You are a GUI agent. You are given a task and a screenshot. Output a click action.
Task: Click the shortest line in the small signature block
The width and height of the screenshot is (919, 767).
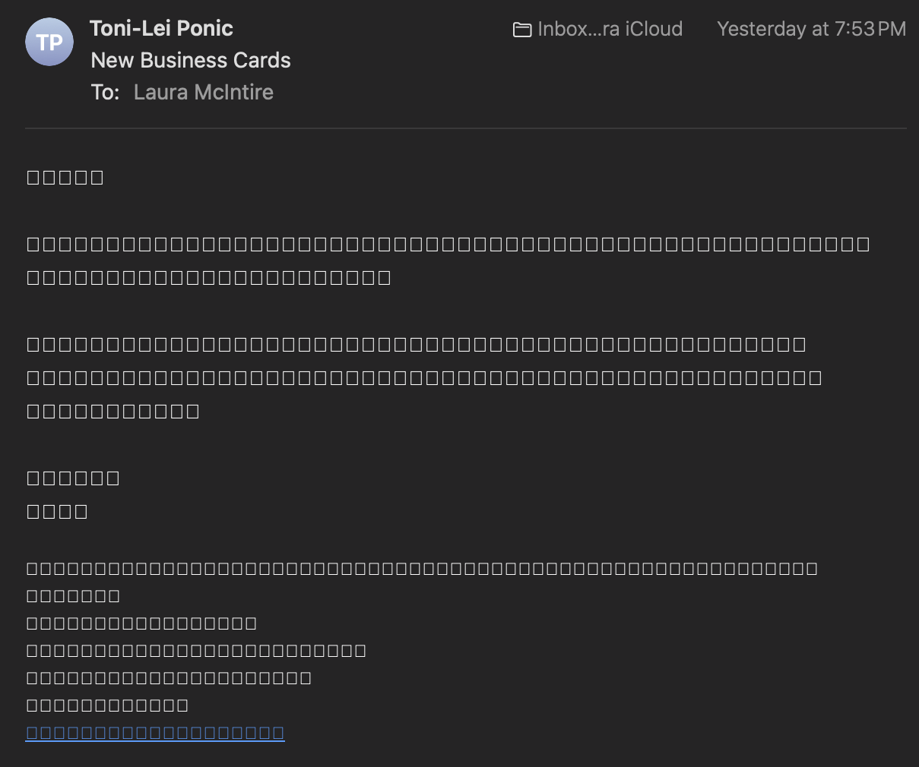pyautogui.click(x=73, y=595)
